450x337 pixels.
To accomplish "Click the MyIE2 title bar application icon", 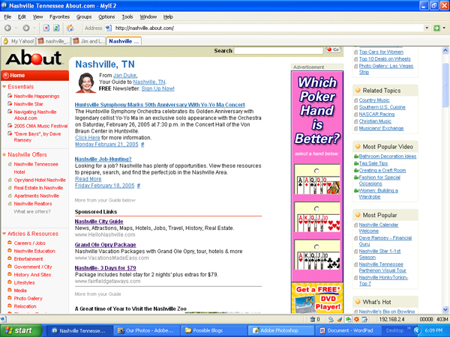I will pos(4,5).
